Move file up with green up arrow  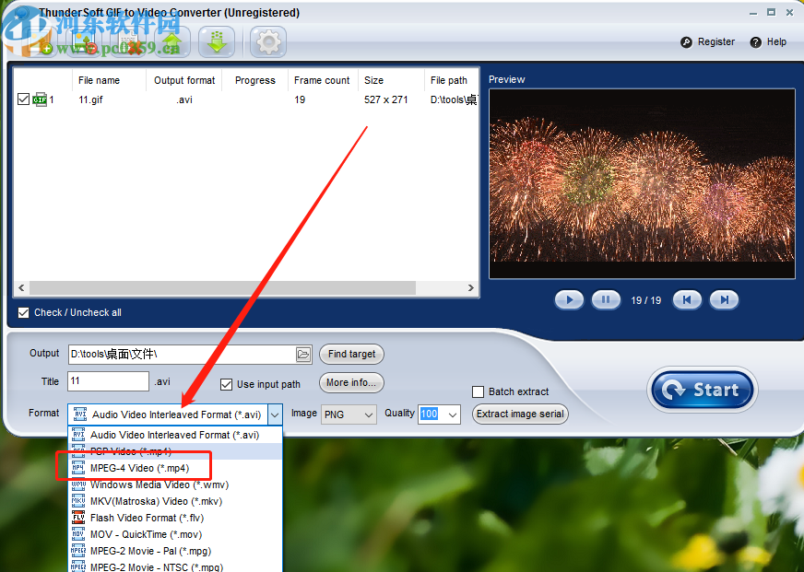click(x=172, y=42)
